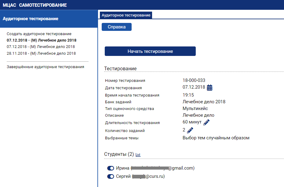Switch to the Аудиторное тестирование tab
Viewport: 284px width, 187px height.
[x=126, y=15]
